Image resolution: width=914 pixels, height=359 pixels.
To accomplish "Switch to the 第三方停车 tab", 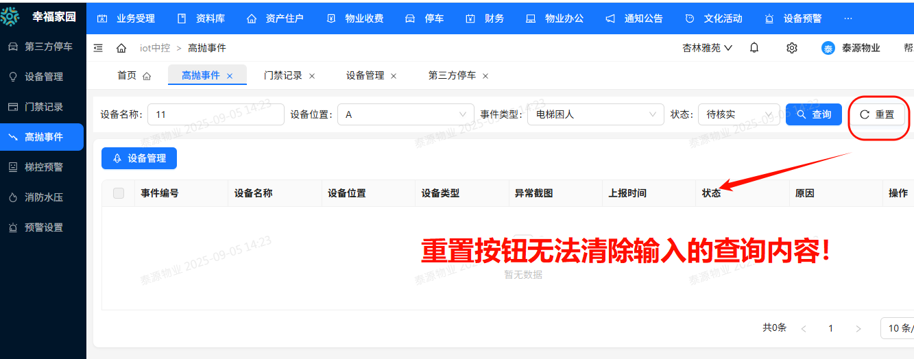I will pyautogui.click(x=452, y=75).
